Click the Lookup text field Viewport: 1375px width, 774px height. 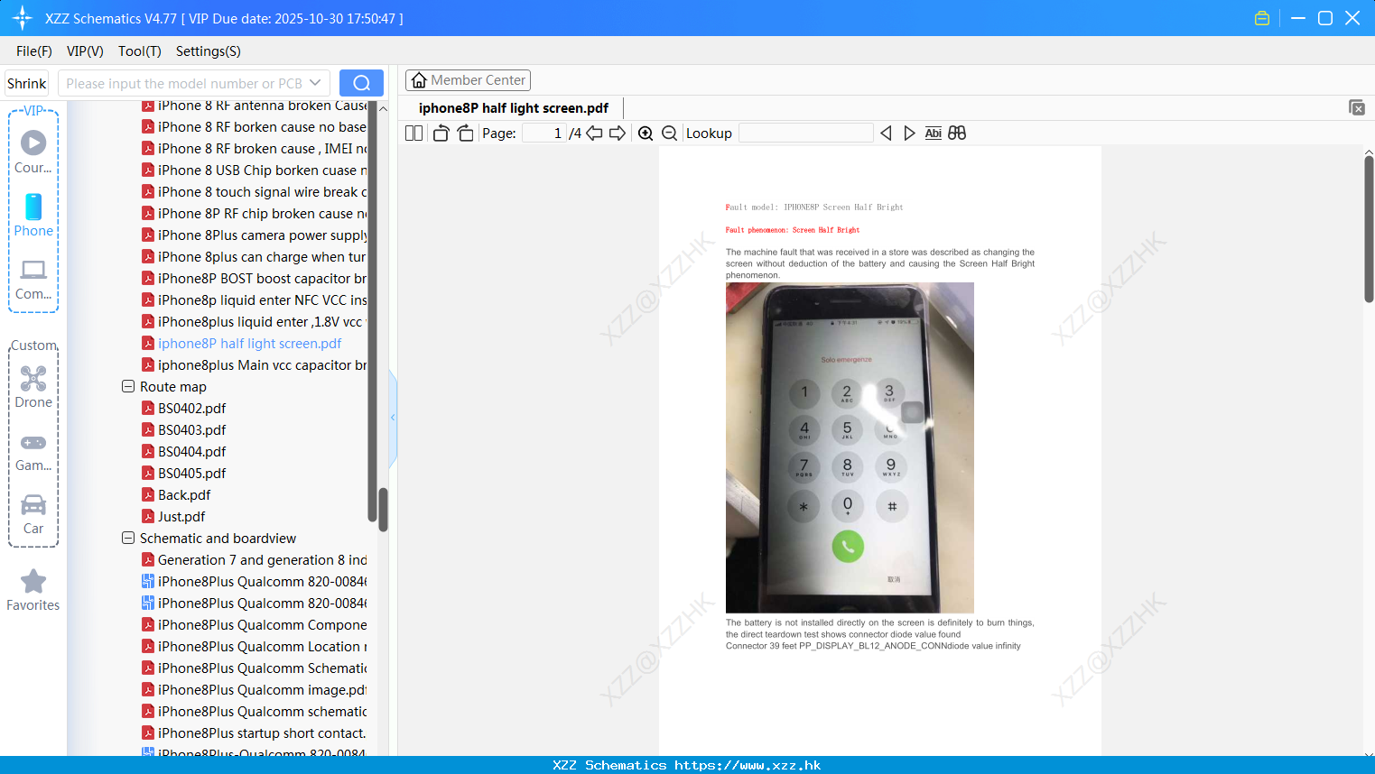806,134
